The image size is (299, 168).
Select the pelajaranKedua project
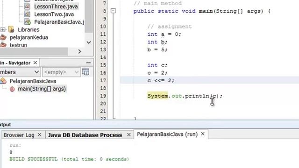(x=29, y=37)
